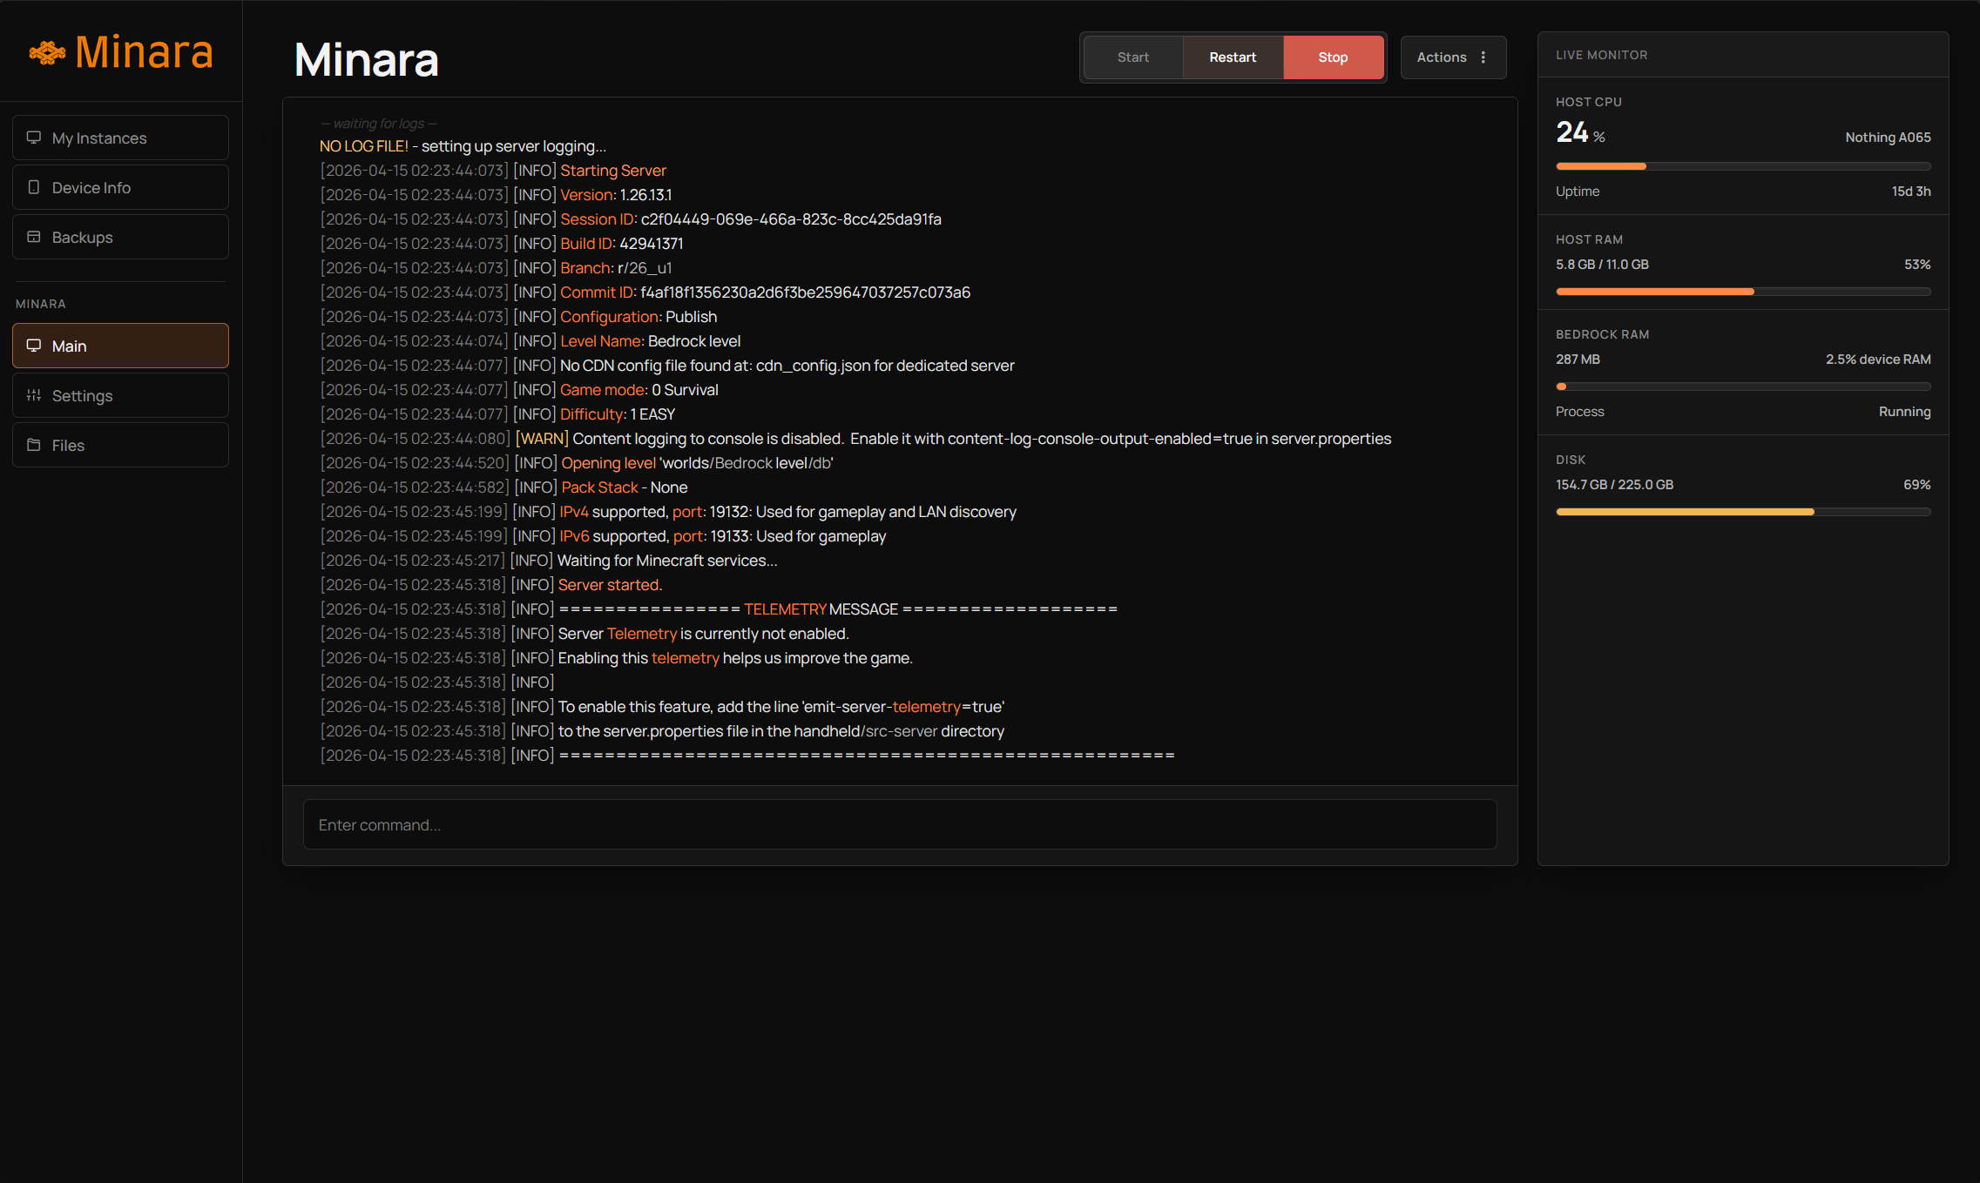Click the Waiting for Minecraft services line
Screen dimensions: 1980x1183
pos(549,561)
